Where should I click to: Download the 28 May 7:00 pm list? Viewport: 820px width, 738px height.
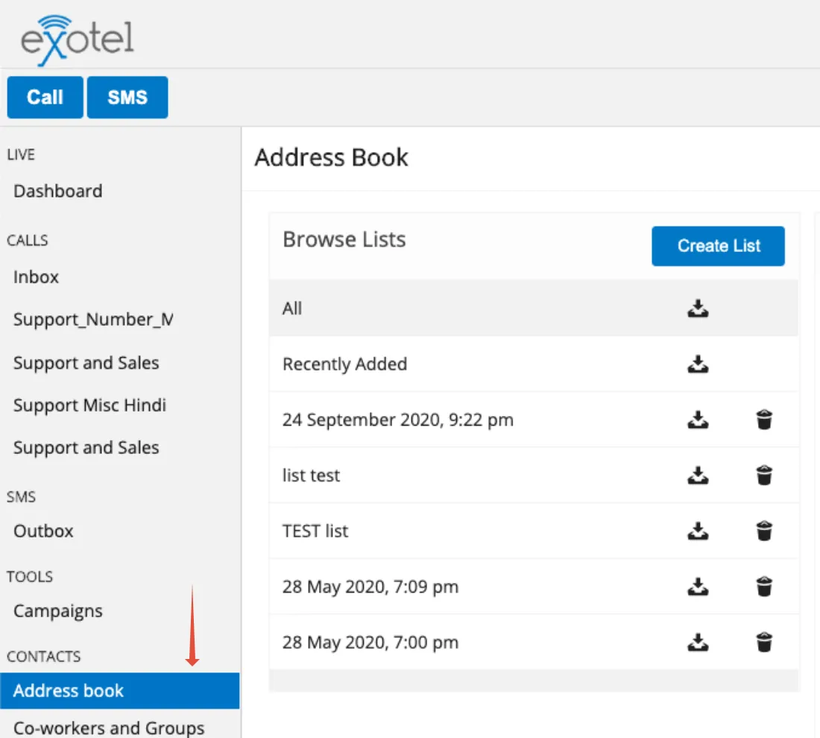pos(698,643)
